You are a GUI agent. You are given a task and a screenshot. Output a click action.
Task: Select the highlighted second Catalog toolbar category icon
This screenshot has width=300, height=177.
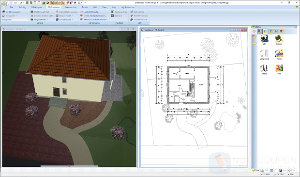pos(265,31)
